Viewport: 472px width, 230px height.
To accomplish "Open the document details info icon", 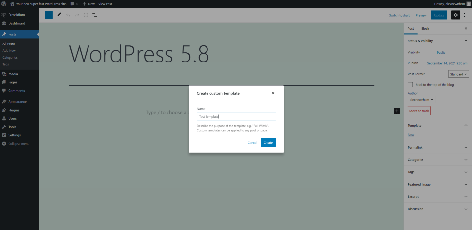I will (86, 15).
